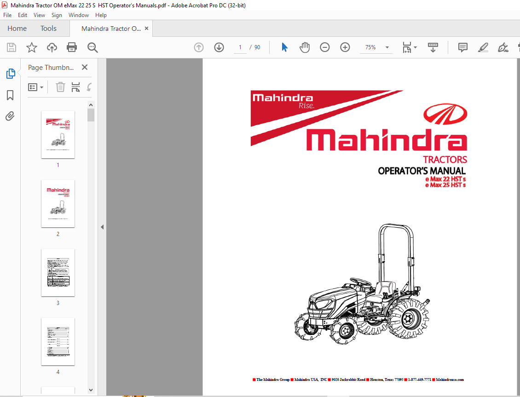520x397 pixels.
Task: Open the Help menu
Action: point(101,15)
